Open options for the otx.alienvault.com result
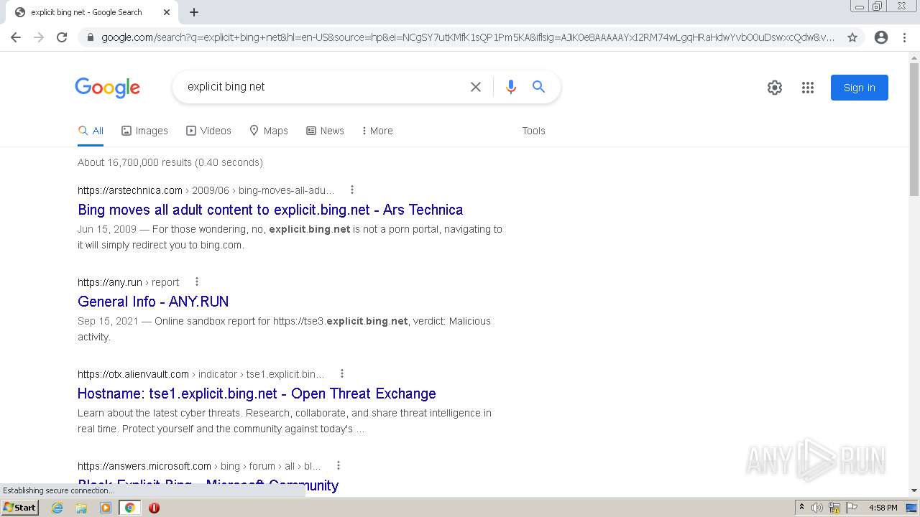 coord(342,374)
